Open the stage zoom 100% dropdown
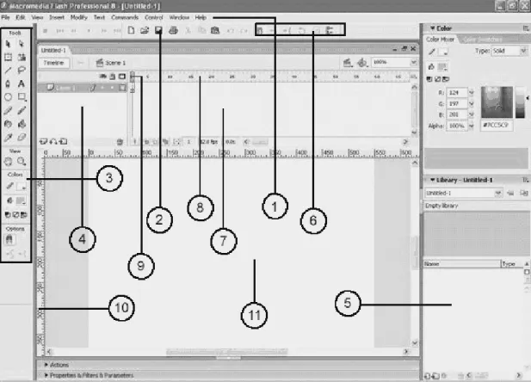The image size is (531, 382). 413,62
